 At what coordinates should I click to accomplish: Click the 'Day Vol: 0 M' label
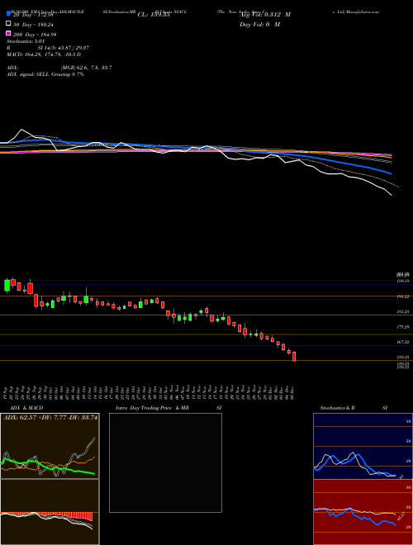(x=259, y=25)
